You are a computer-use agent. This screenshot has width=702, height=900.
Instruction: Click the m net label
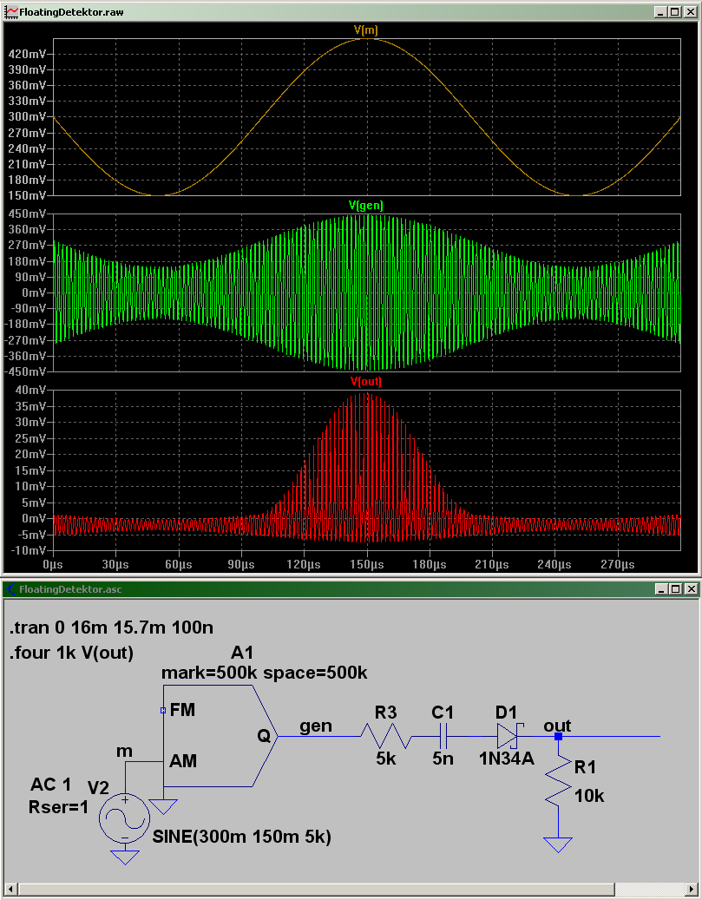click(x=125, y=752)
